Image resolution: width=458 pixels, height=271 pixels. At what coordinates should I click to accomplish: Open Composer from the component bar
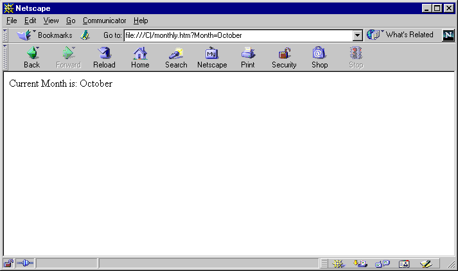point(426,264)
